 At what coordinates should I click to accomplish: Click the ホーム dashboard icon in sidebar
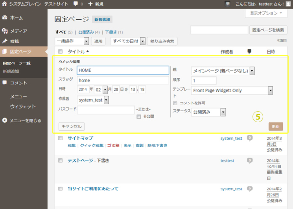(5, 17)
